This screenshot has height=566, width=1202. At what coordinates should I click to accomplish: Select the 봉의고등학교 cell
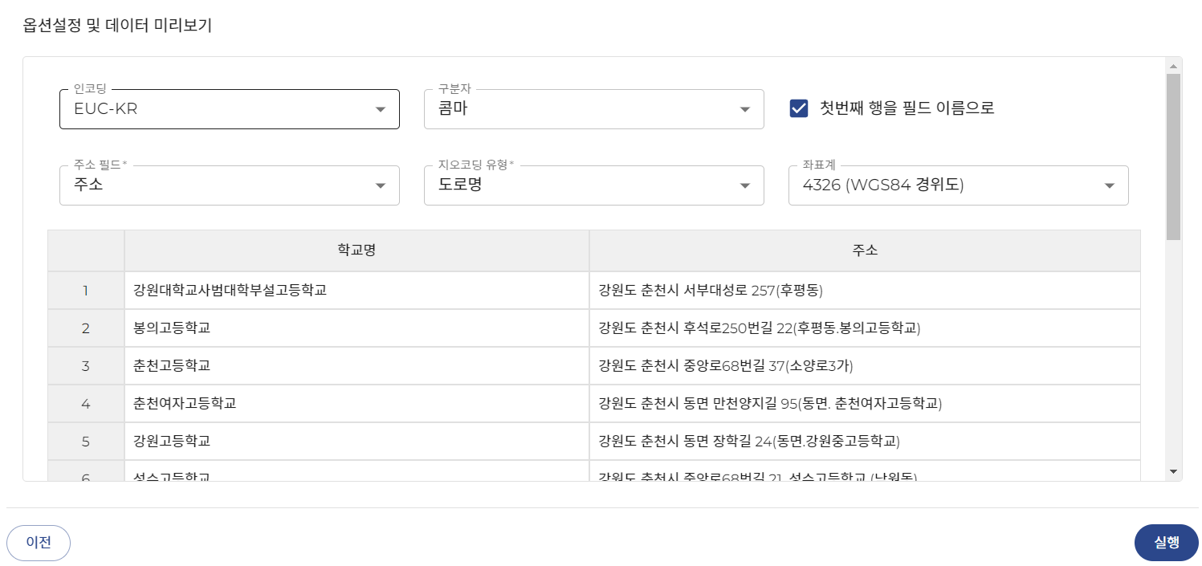(357, 328)
